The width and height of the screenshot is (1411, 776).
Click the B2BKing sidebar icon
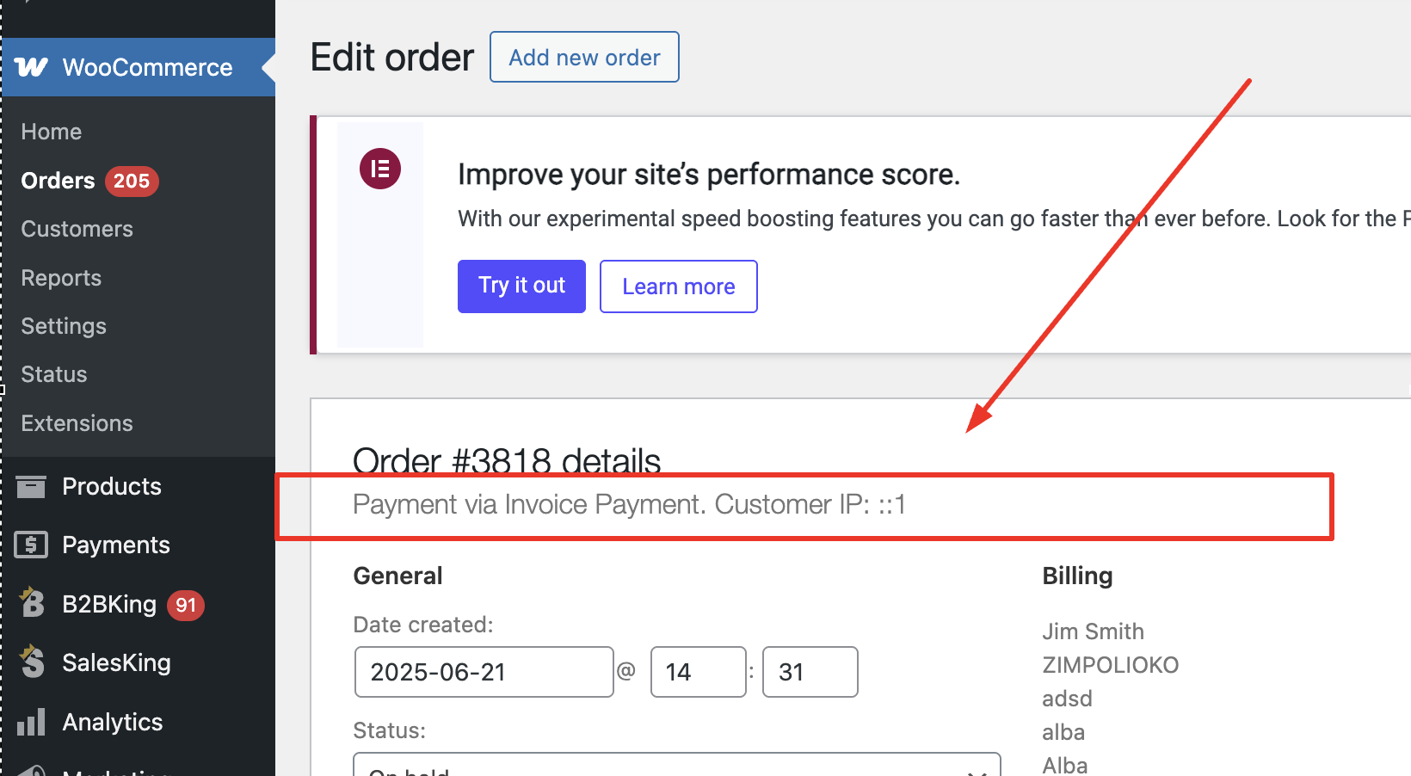[x=32, y=603]
